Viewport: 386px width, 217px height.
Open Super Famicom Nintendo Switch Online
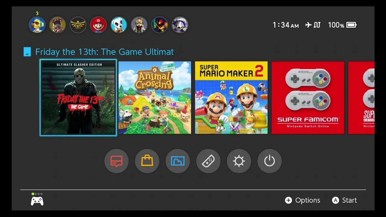point(308,98)
